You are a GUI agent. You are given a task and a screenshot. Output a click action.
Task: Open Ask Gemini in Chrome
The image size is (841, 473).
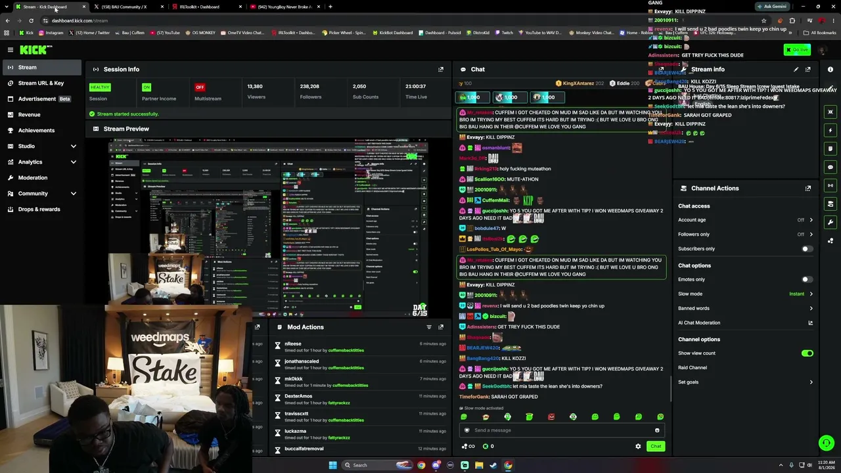(x=771, y=7)
